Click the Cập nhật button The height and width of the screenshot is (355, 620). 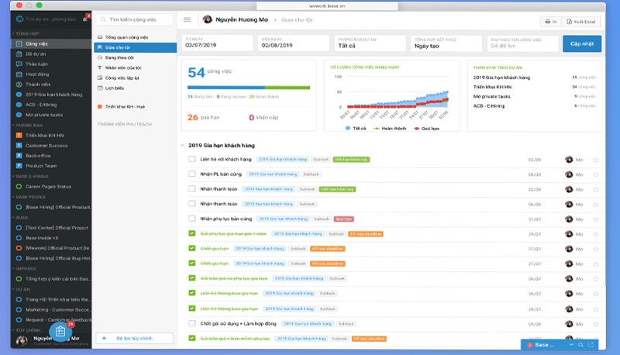tap(582, 43)
